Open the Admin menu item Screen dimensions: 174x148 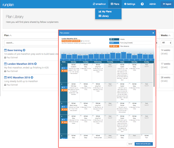coord(152,4)
